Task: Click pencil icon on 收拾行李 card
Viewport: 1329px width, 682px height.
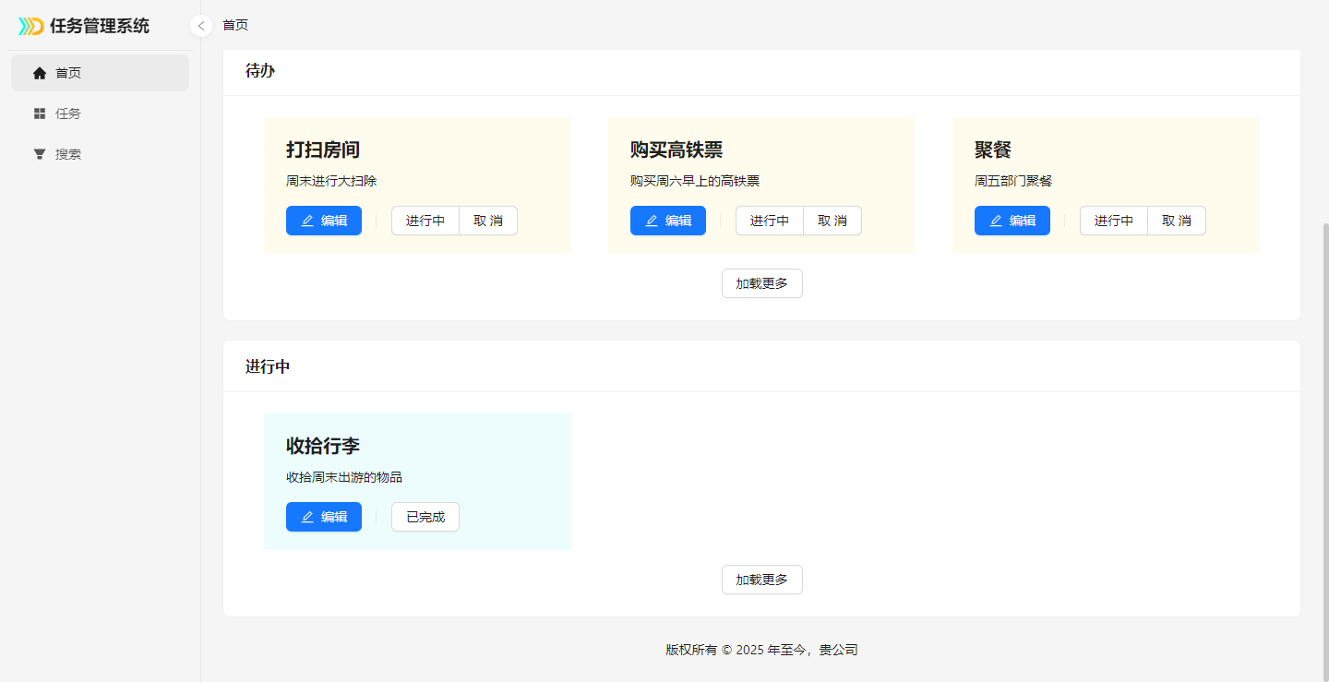Action: tap(307, 517)
